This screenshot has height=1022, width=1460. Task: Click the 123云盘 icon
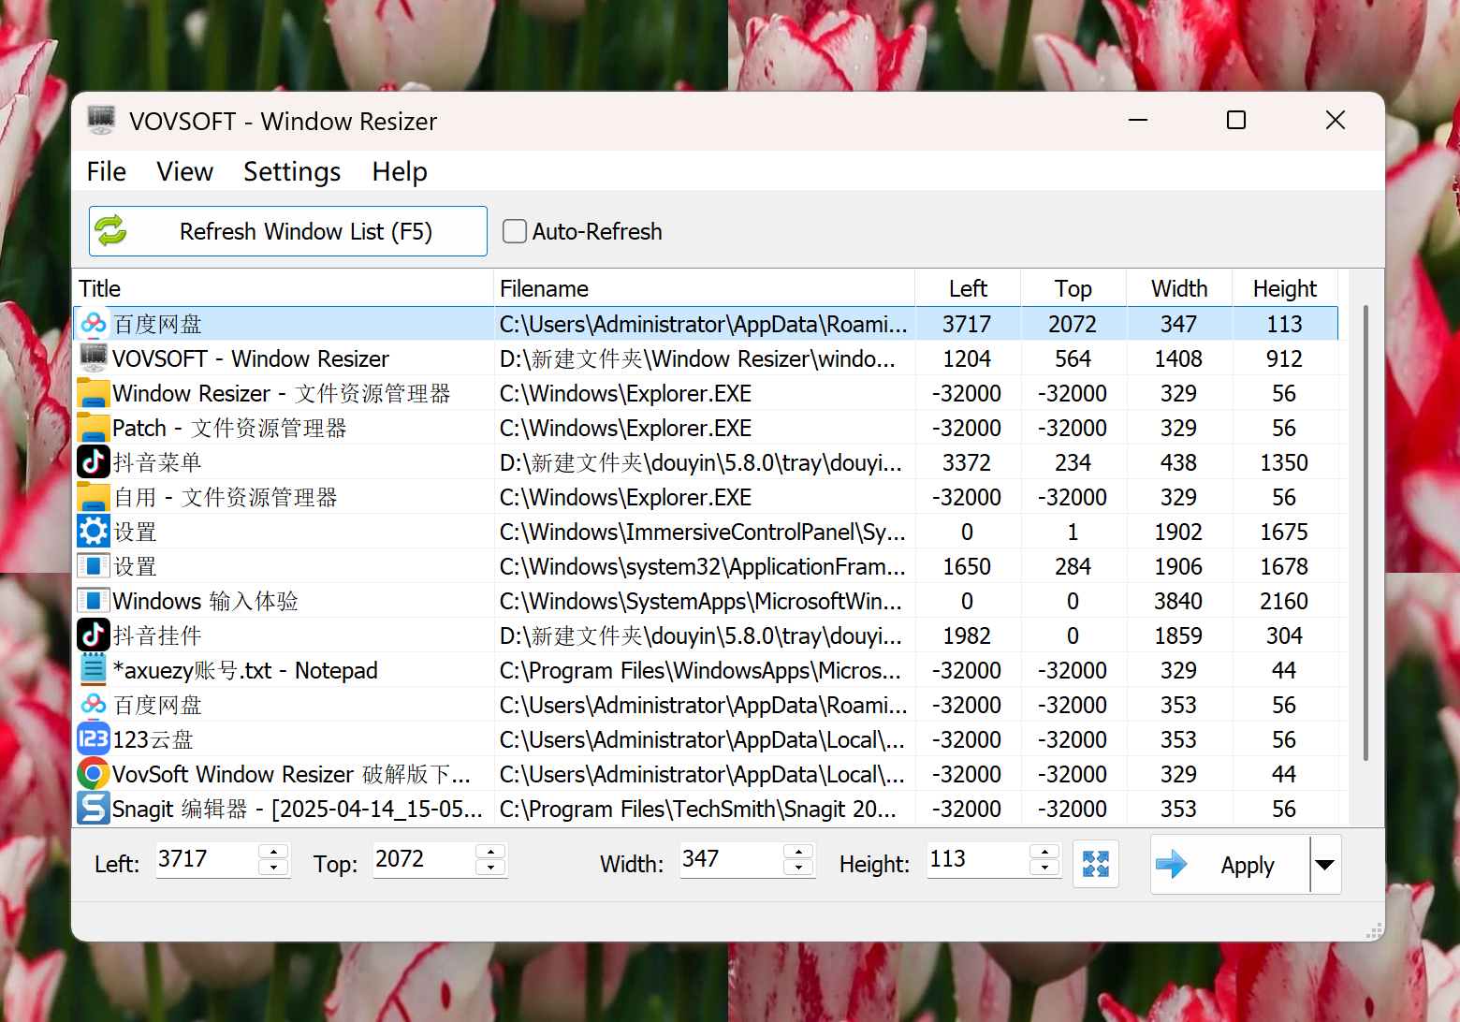pyautogui.click(x=94, y=739)
